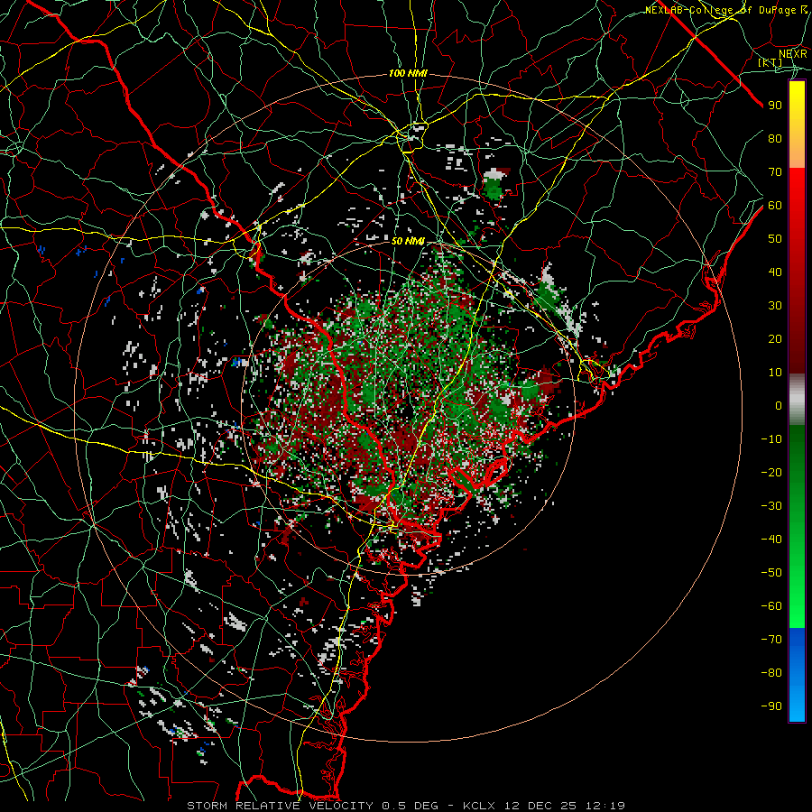
Task: Click the "30" value on the velocity scale
Action: [775, 306]
